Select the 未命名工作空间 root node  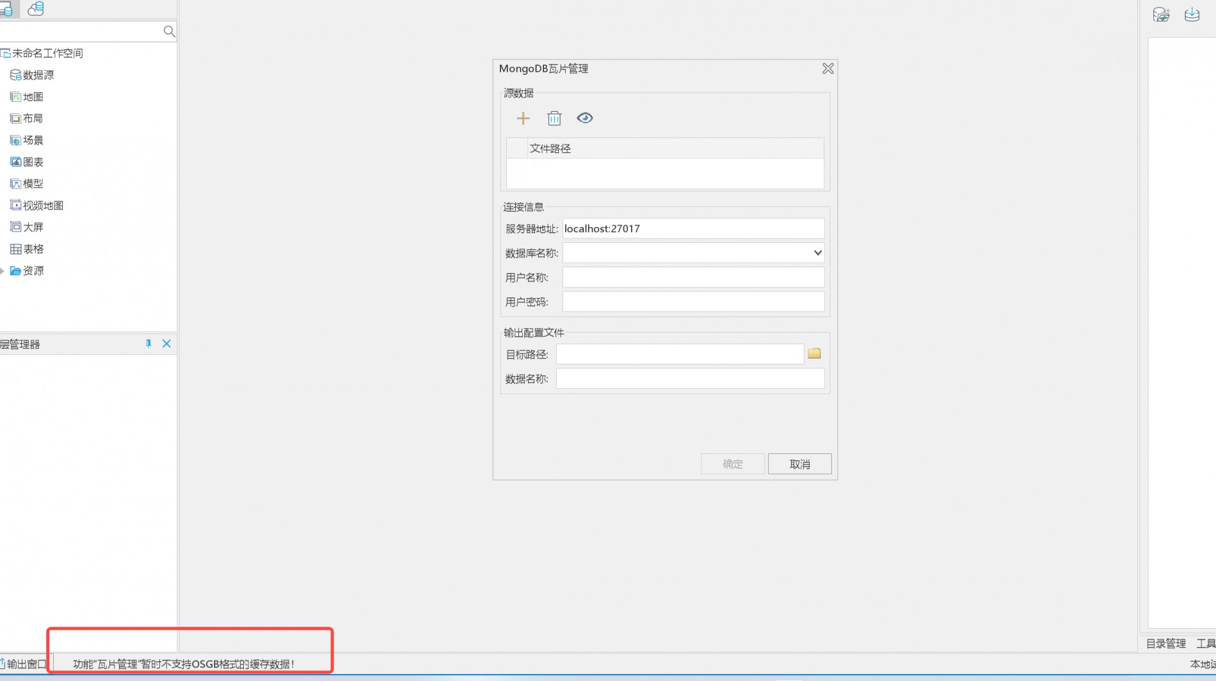pos(42,53)
